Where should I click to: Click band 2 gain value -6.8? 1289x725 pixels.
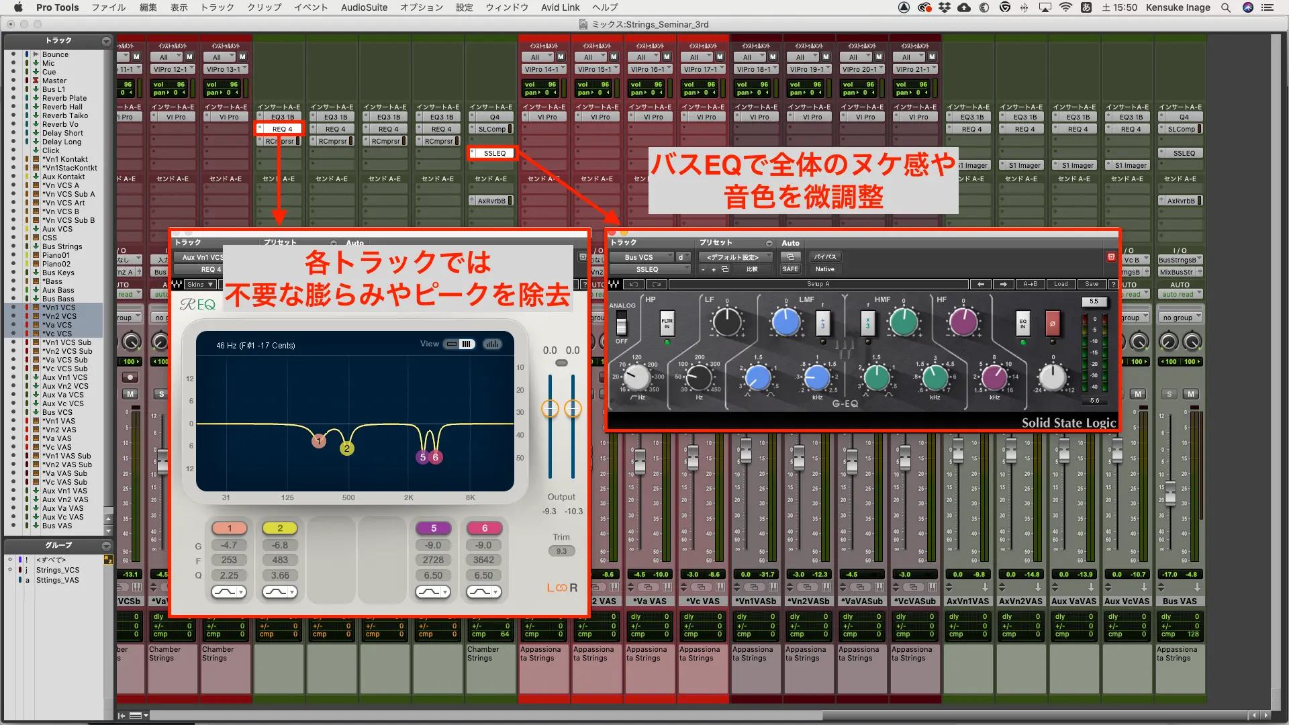pyautogui.click(x=280, y=545)
